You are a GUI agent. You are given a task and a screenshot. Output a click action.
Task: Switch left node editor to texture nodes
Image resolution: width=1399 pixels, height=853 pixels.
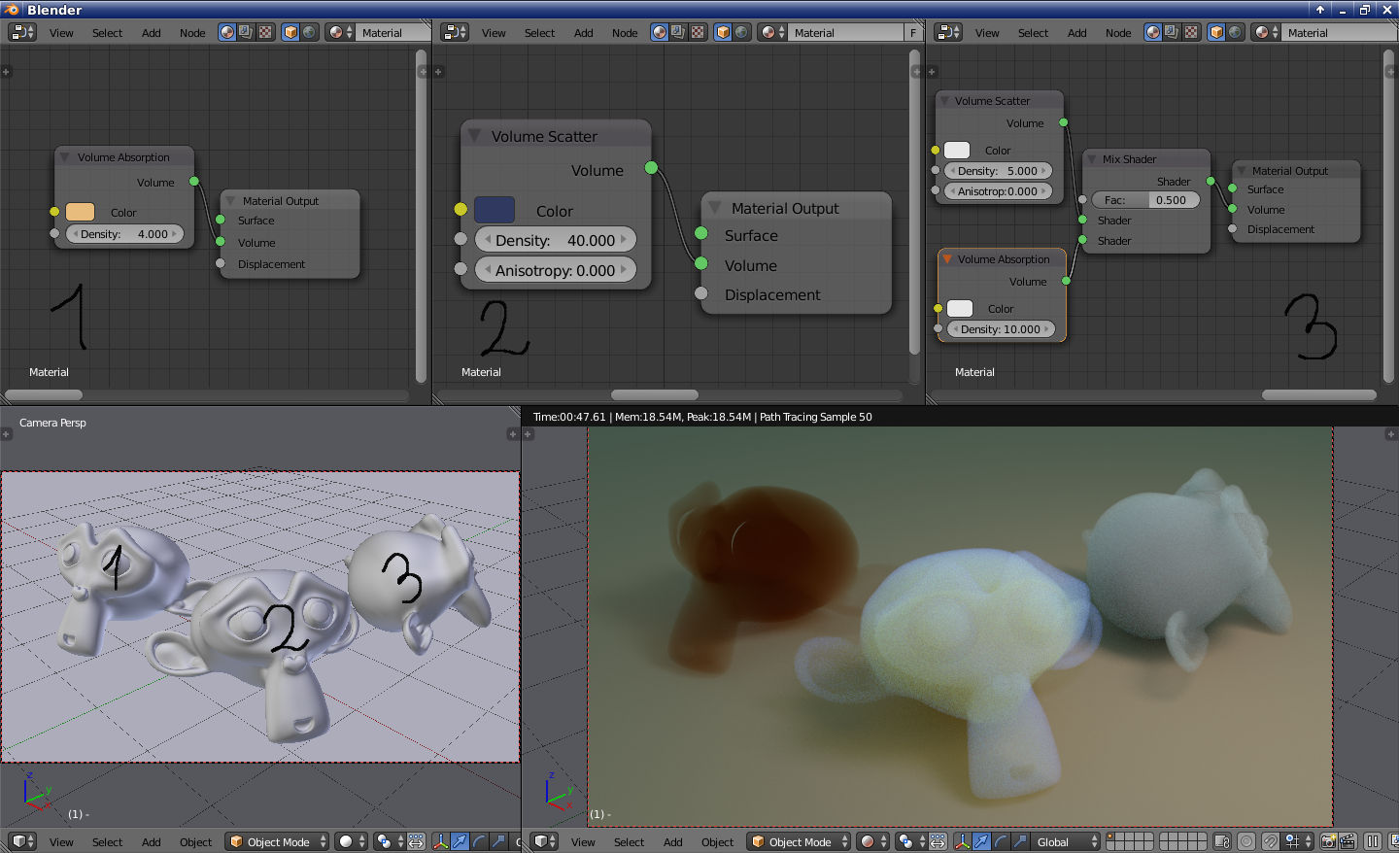[264, 32]
